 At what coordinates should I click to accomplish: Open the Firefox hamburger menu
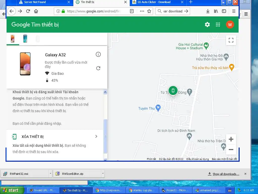(234, 11)
